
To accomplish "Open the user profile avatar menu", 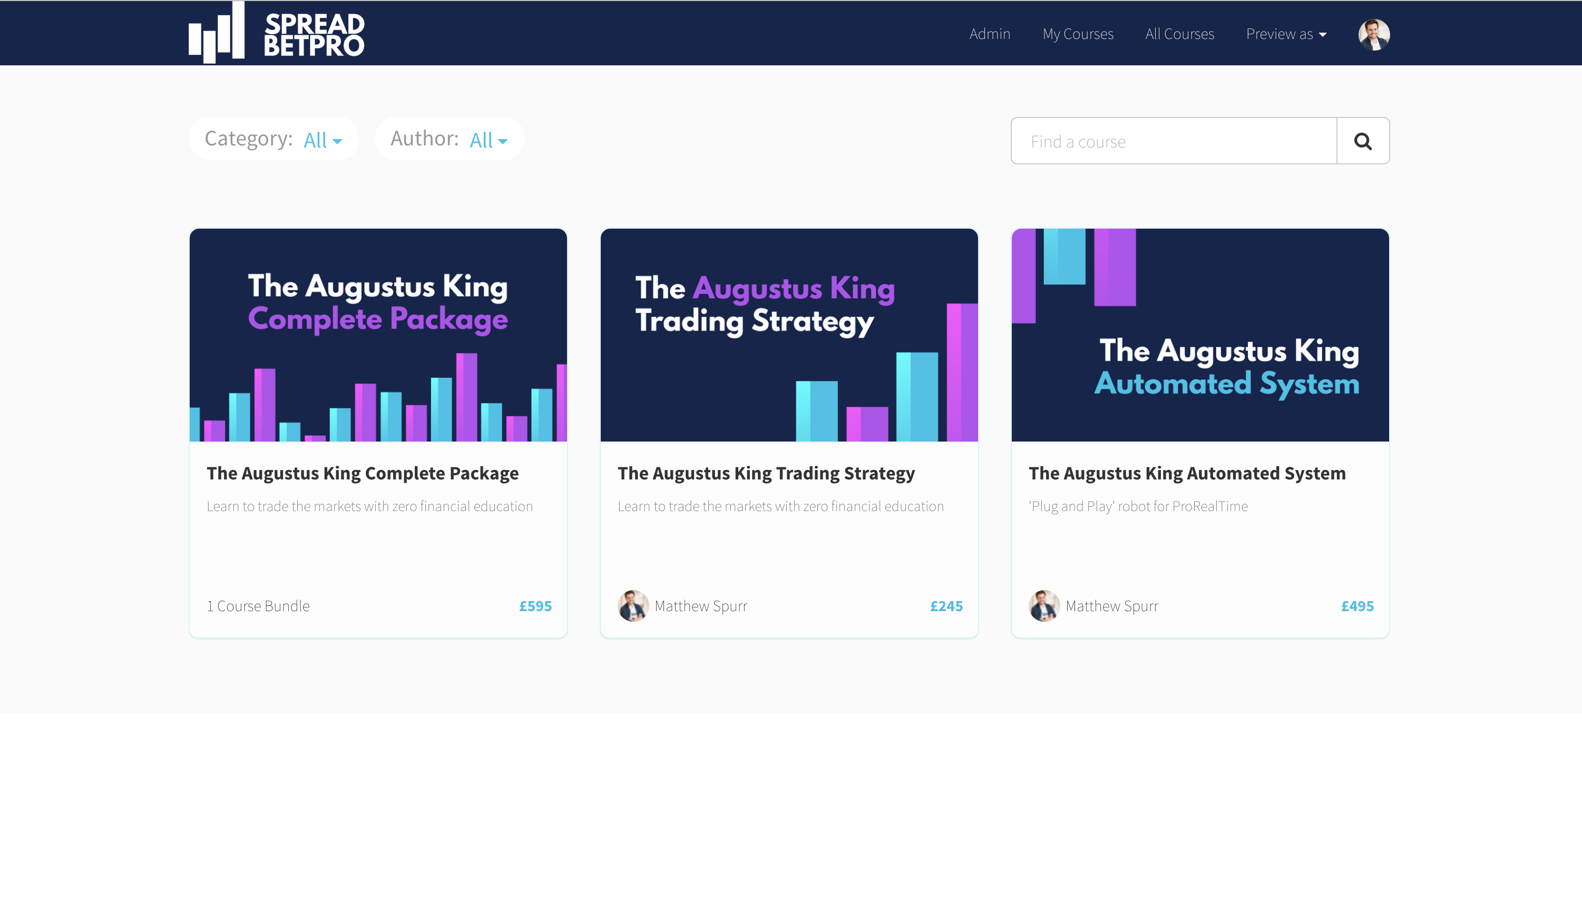I will point(1373,34).
